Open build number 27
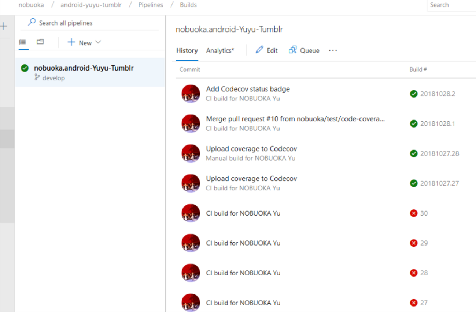The height and width of the screenshot is (312, 476). click(x=424, y=303)
